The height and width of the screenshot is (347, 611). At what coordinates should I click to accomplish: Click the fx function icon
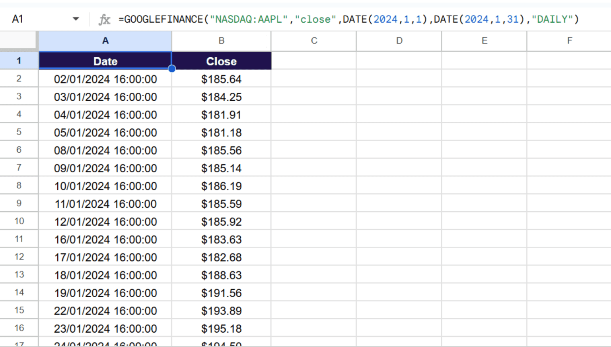tap(104, 19)
